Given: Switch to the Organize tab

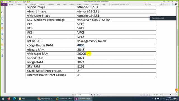Looking at the screenshot, I should click(42, 4).
